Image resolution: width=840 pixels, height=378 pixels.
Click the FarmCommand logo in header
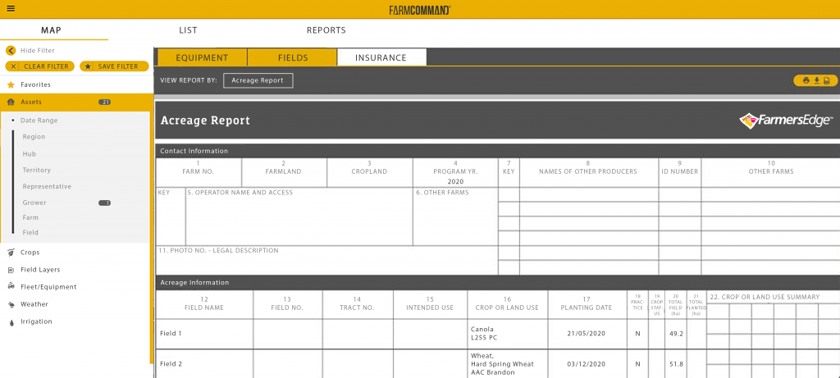420,10
